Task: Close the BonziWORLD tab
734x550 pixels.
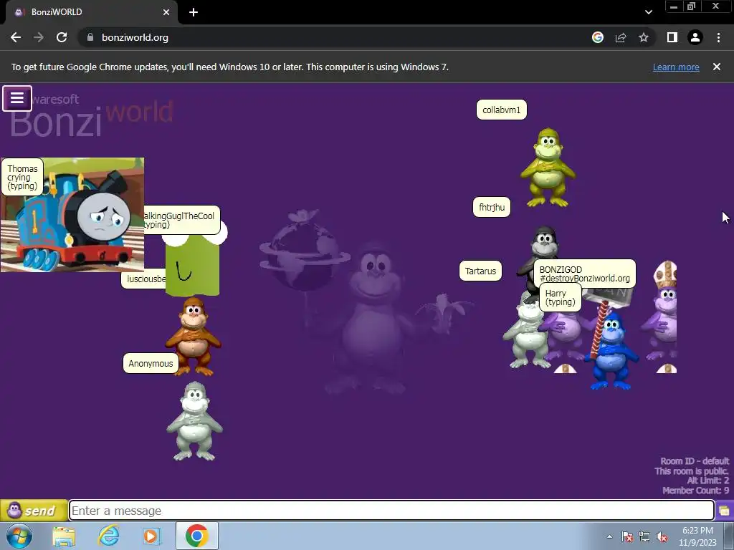Action: point(166,12)
